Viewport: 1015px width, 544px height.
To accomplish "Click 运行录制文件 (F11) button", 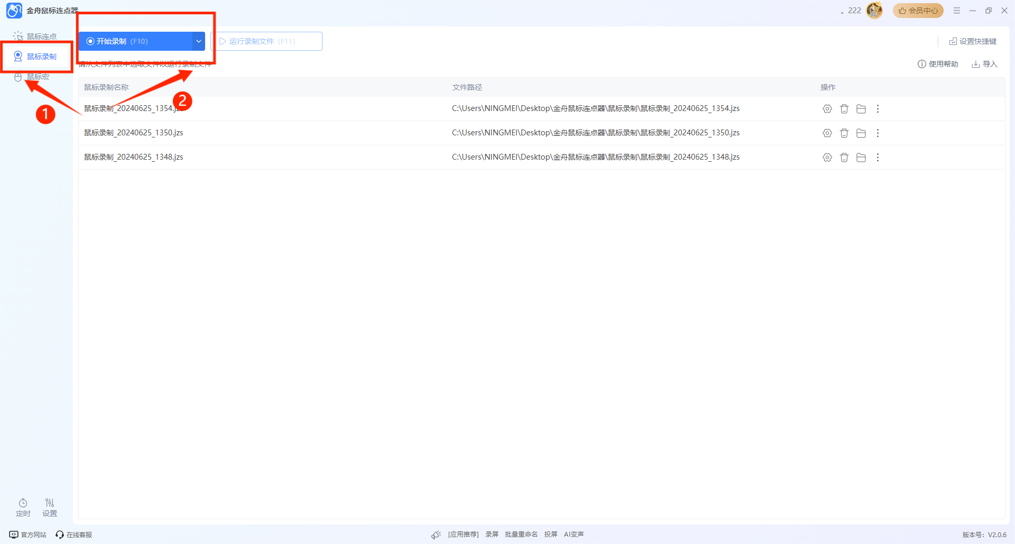I will tap(266, 41).
